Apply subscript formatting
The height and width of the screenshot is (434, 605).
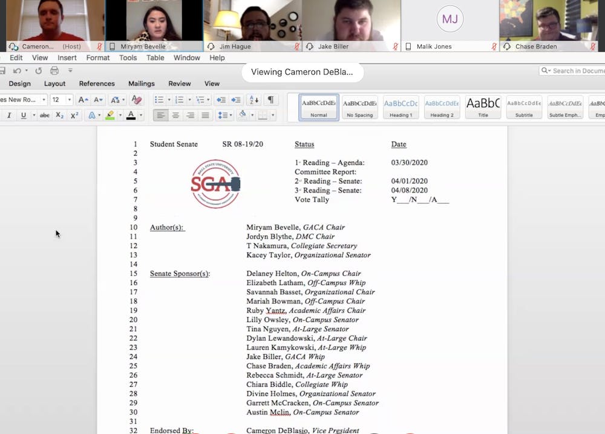pos(59,116)
